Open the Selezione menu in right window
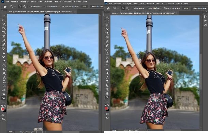This screenshot has height=133, width=208. coord(150,3)
